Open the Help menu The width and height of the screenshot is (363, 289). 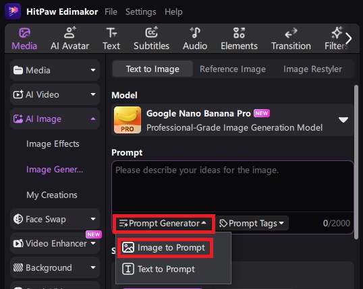pyautogui.click(x=173, y=11)
